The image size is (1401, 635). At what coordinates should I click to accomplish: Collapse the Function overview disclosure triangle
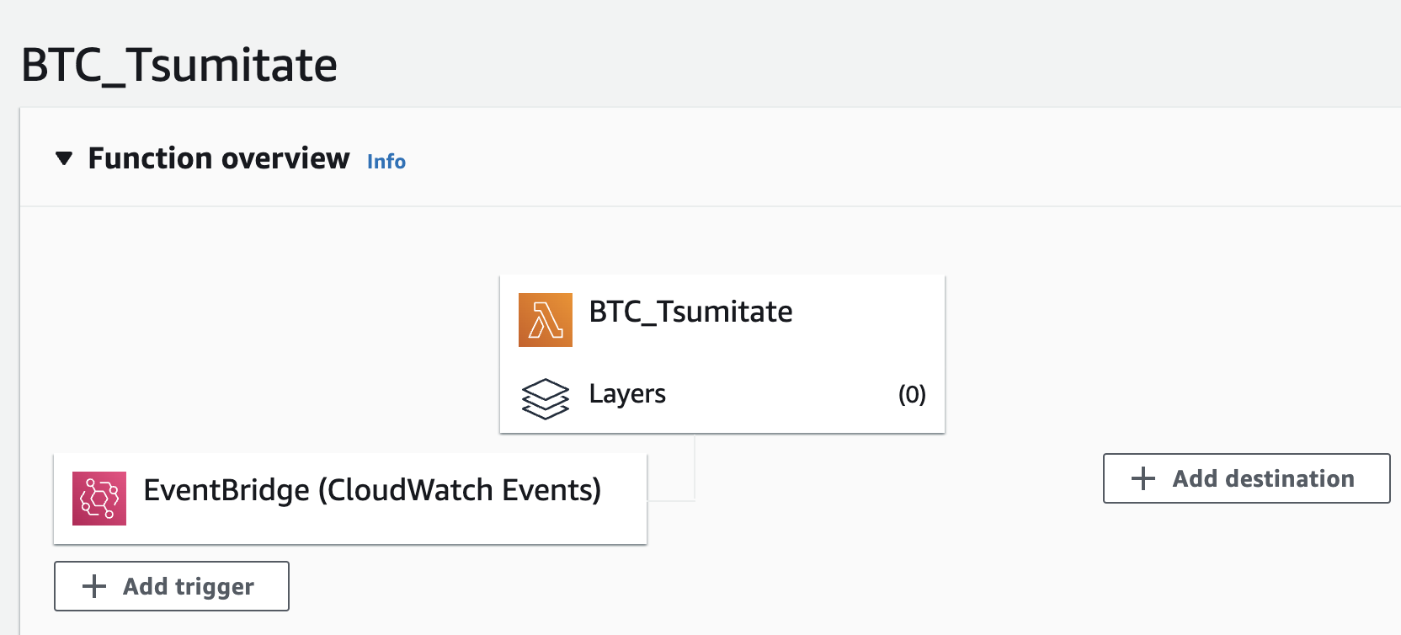pos(64,158)
